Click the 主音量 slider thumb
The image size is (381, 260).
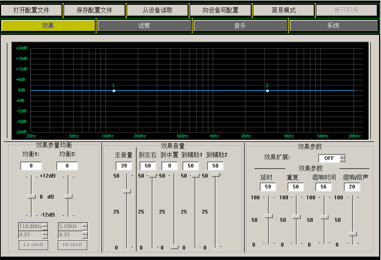pos(127,191)
